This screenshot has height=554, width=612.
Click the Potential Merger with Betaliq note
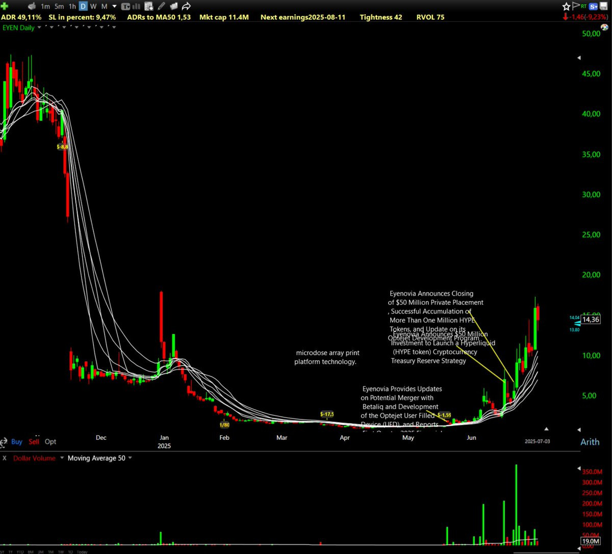[x=401, y=411]
